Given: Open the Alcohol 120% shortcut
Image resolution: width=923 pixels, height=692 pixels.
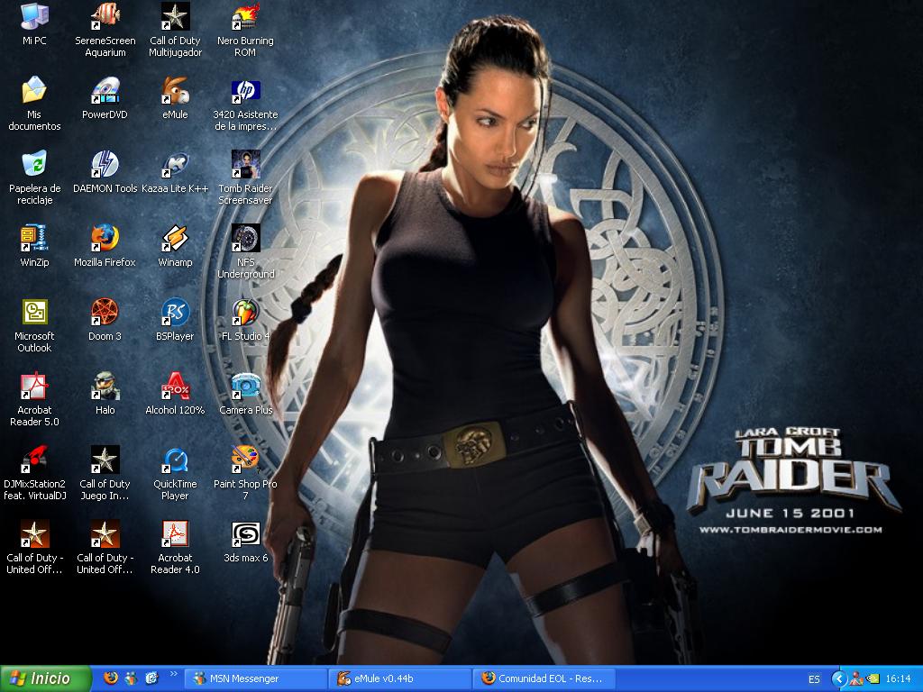Looking at the screenshot, I should coord(175,387).
